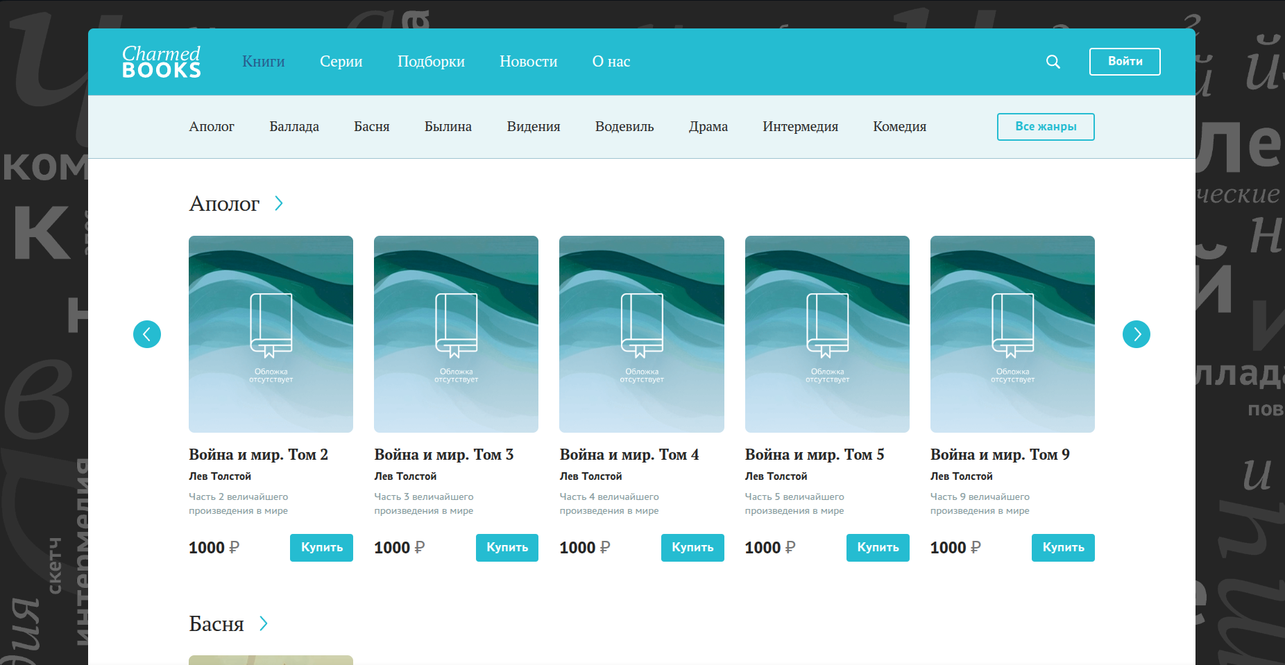The height and width of the screenshot is (665, 1285).
Task: Click the Война и мир. Том 3 cover image
Action: [x=456, y=334]
